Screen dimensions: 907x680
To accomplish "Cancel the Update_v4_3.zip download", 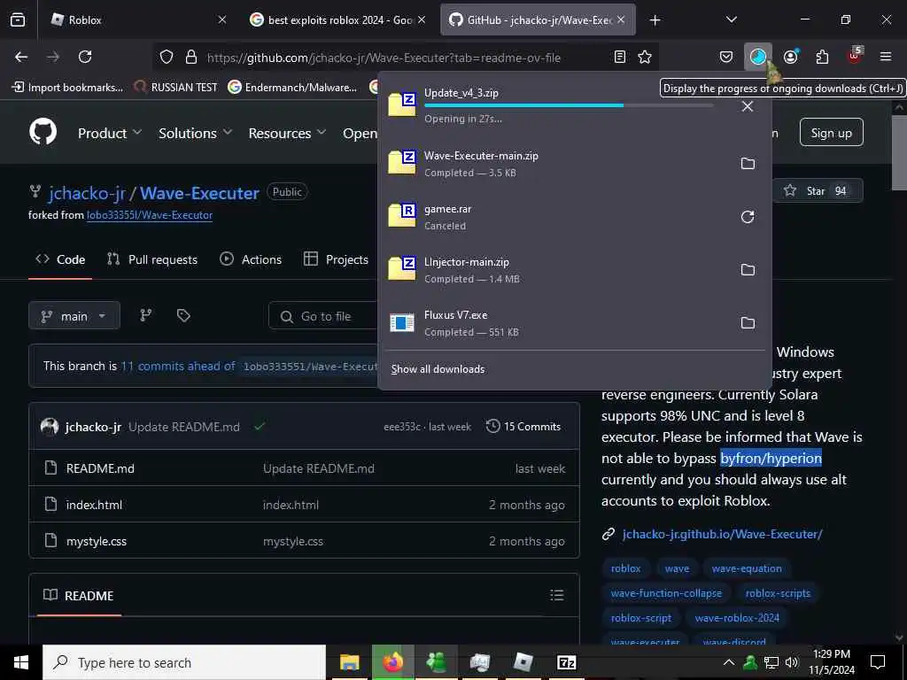I will 748,106.
